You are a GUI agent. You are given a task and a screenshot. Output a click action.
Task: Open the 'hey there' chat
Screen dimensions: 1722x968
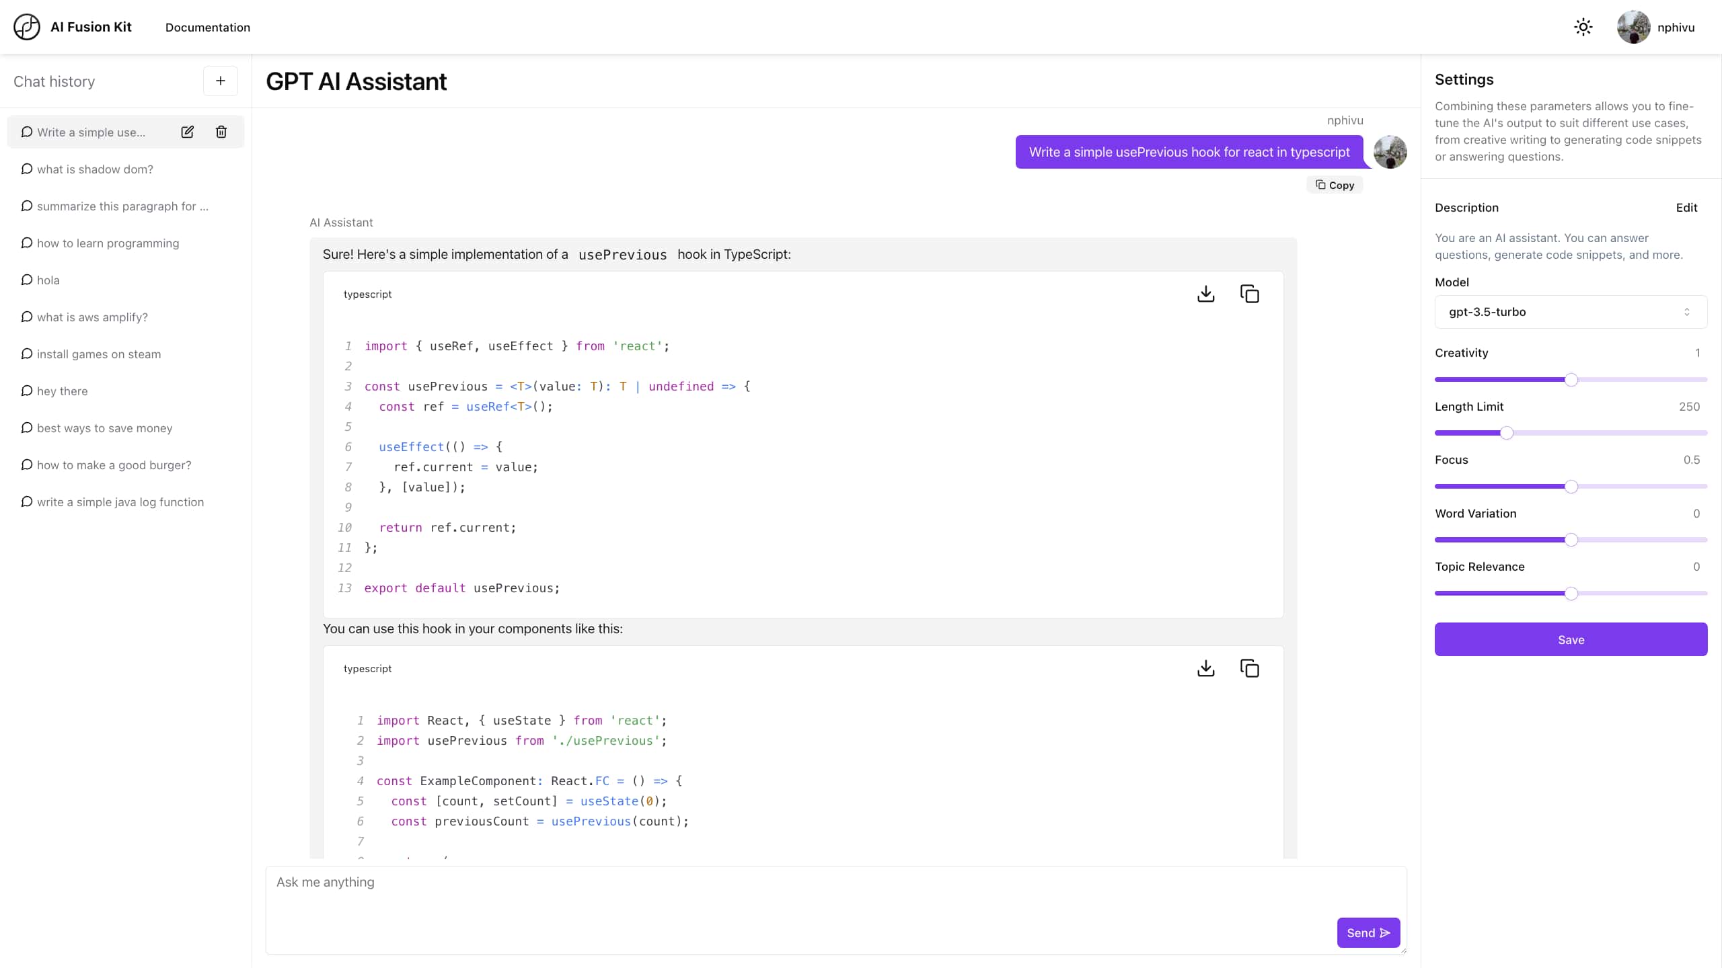(x=125, y=391)
